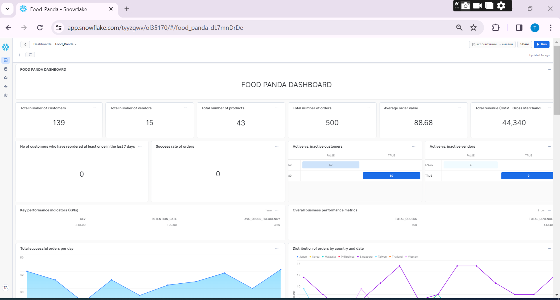Screen dimensions: 560x300
Task: Click the blue 80 bar in customers chart
Action: pos(391,176)
